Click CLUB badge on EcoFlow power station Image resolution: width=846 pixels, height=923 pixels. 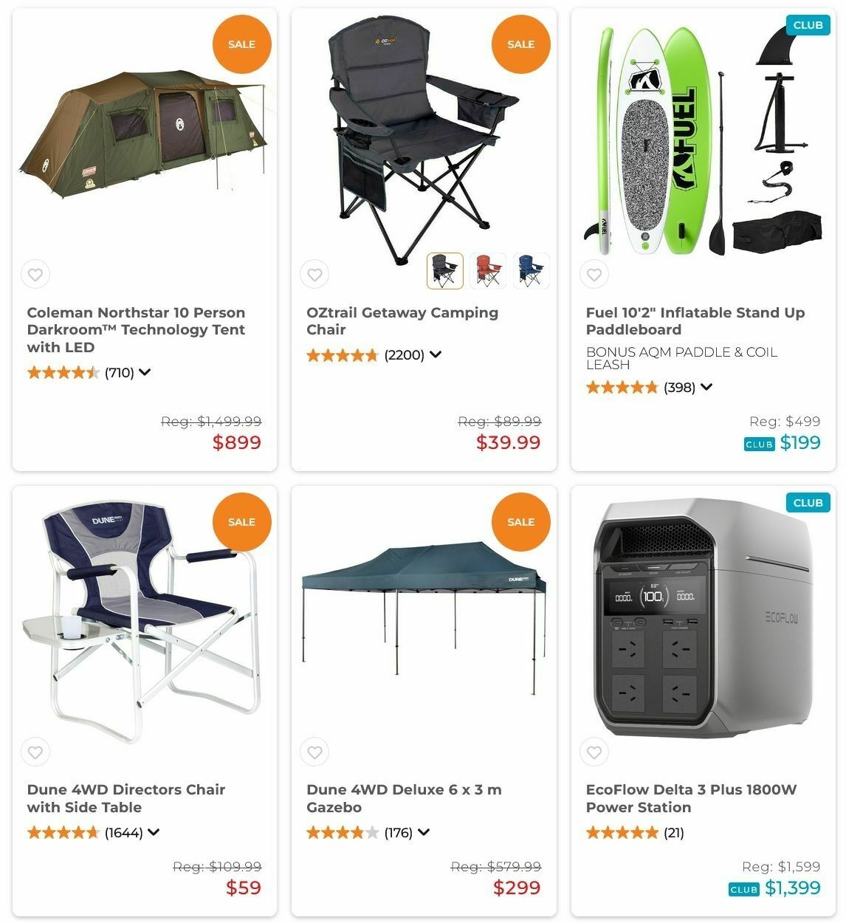point(808,503)
